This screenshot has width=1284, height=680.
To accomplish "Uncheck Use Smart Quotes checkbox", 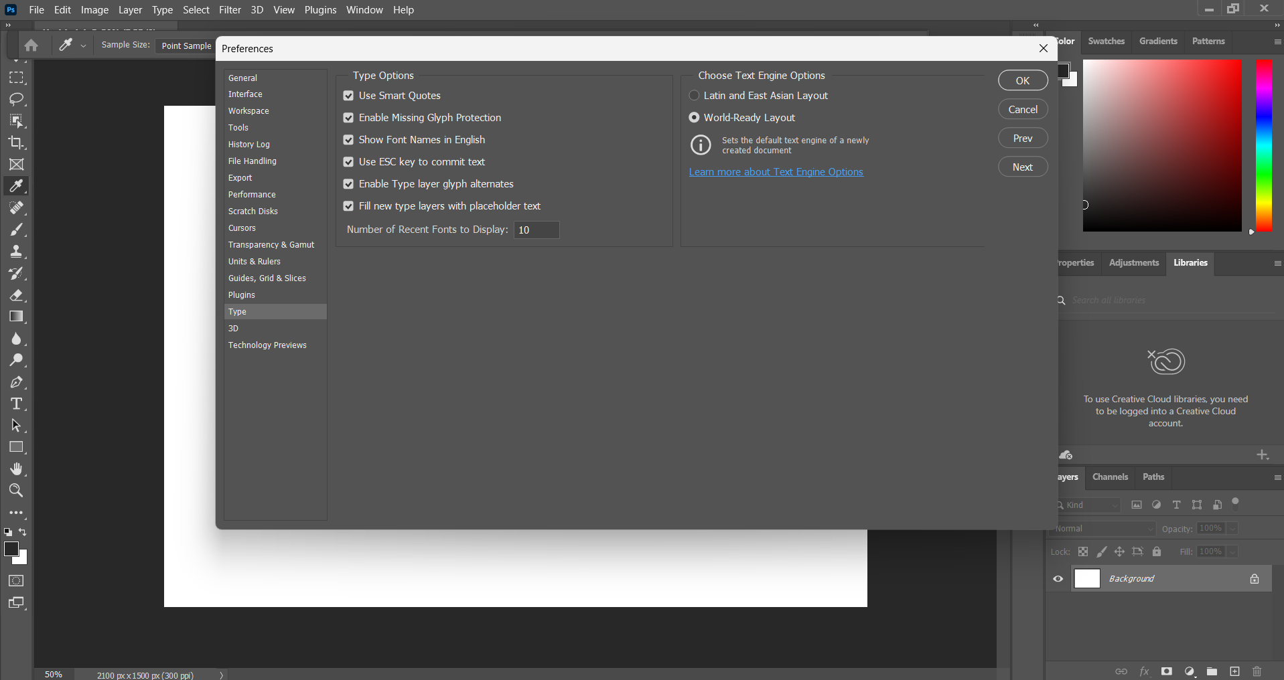I will pos(348,96).
